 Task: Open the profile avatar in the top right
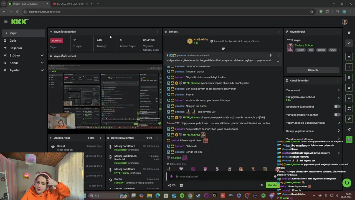pyautogui.click(x=344, y=22)
